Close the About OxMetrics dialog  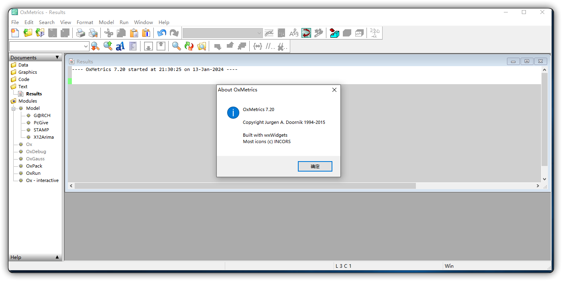tap(334, 90)
